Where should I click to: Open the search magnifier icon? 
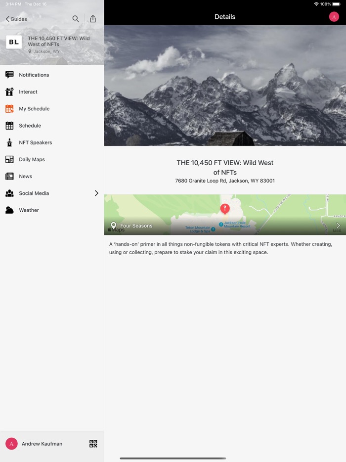76,19
